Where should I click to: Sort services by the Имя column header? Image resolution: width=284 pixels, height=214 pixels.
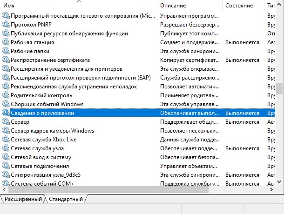79,6
